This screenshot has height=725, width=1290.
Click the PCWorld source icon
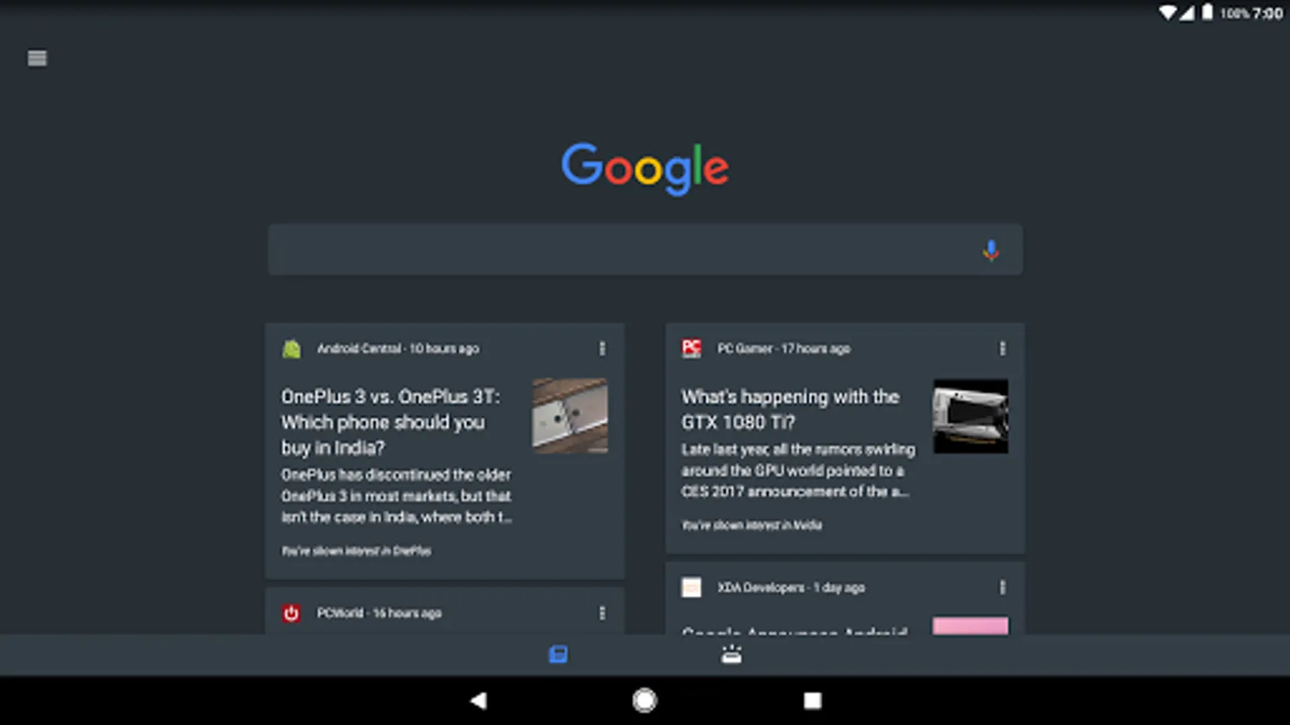(291, 613)
